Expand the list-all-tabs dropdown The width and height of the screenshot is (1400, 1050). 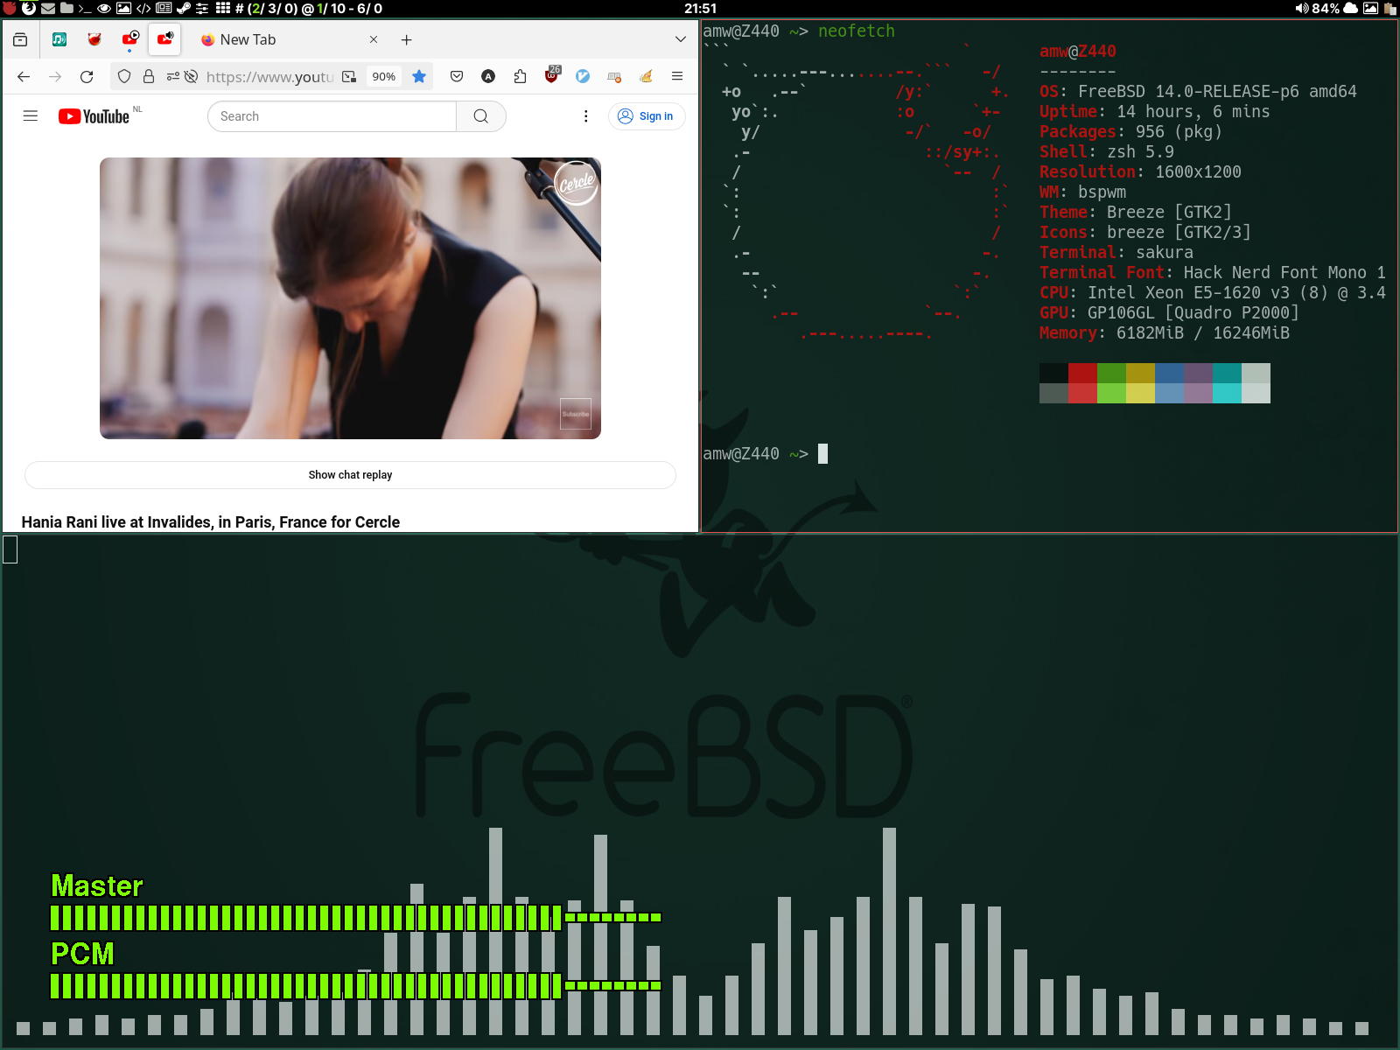tap(680, 39)
